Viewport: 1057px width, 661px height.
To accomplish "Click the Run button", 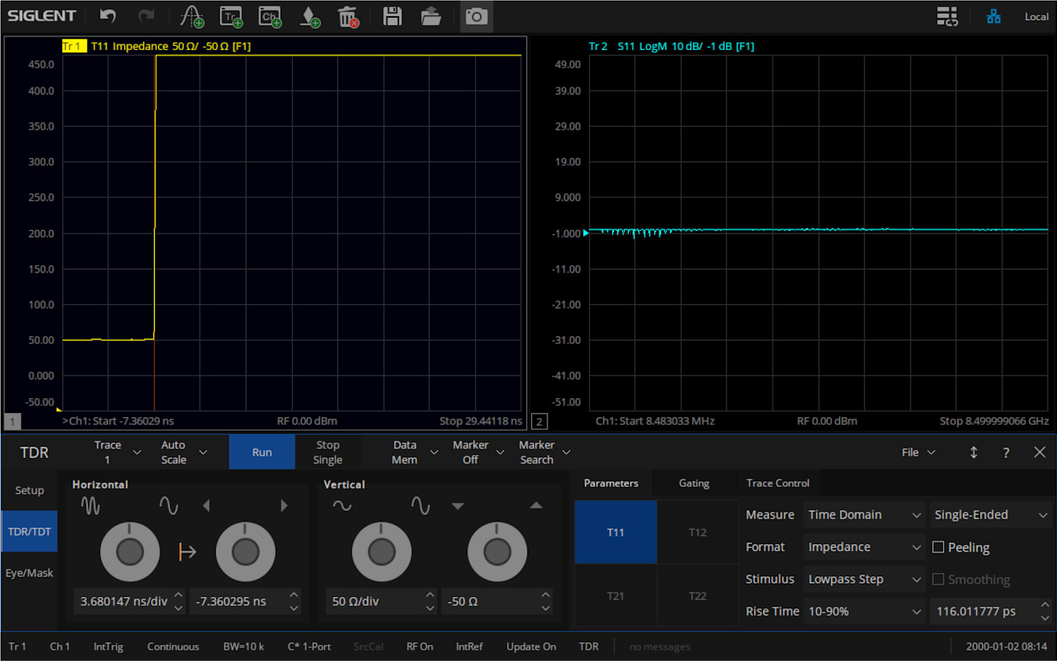I will pyautogui.click(x=262, y=452).
